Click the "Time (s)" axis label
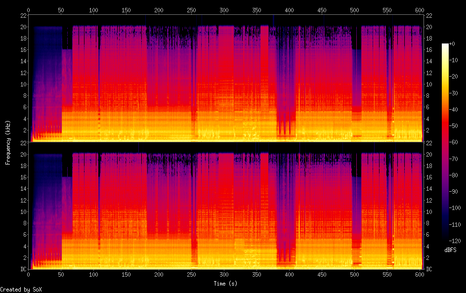 click(226, 284)
